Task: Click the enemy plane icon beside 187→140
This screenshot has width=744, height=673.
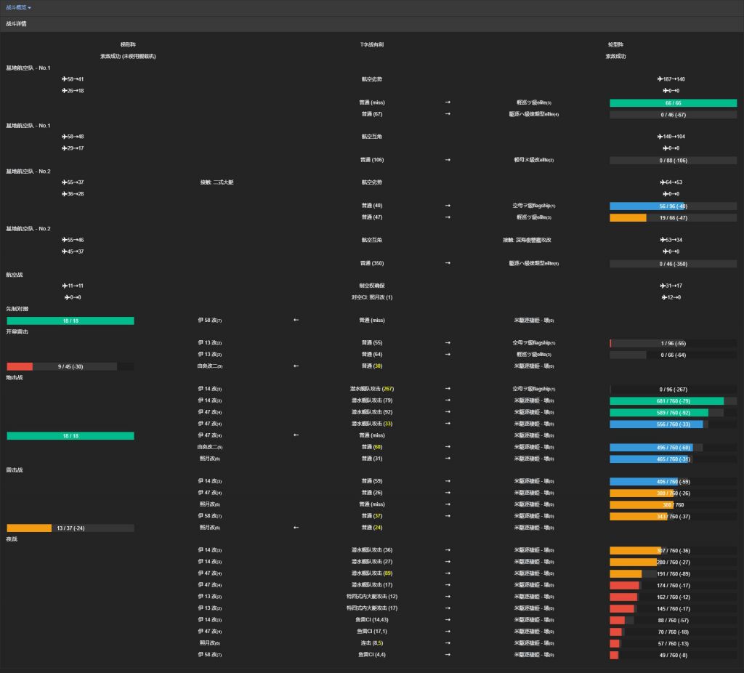Action: point(660,79)
